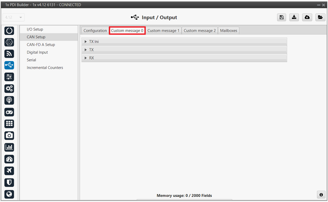The height and width of the screenshot is (202, 328).
Task: Click the info icon at bottom right
Action: (321, 195)
